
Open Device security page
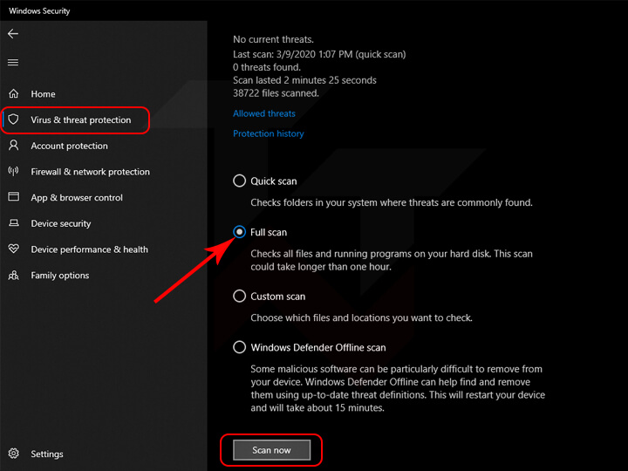[61, 223]
